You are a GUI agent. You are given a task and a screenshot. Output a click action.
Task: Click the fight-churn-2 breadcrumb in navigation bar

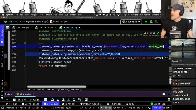coord(10,22)
